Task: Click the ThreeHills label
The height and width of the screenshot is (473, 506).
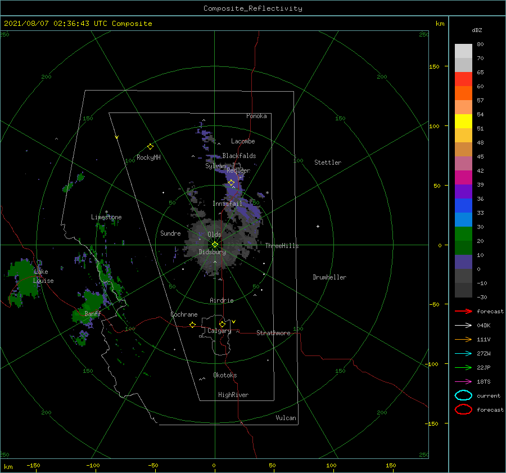Action: tap(282, 246)
